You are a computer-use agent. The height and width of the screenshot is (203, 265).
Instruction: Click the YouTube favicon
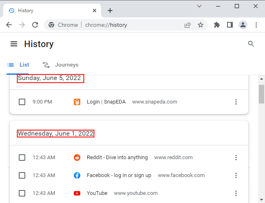point(77,193)
